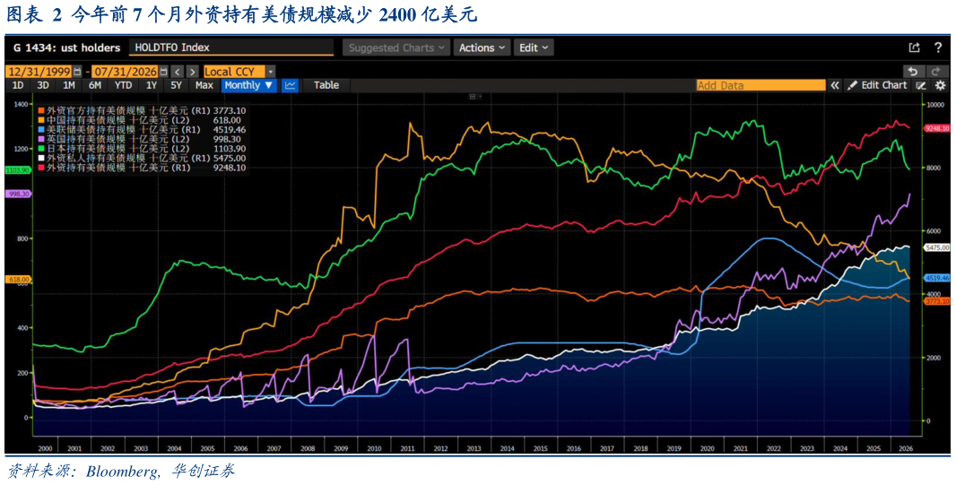
Task: Click the green 1103.90 left axis tag
Action: click(16, 170)
